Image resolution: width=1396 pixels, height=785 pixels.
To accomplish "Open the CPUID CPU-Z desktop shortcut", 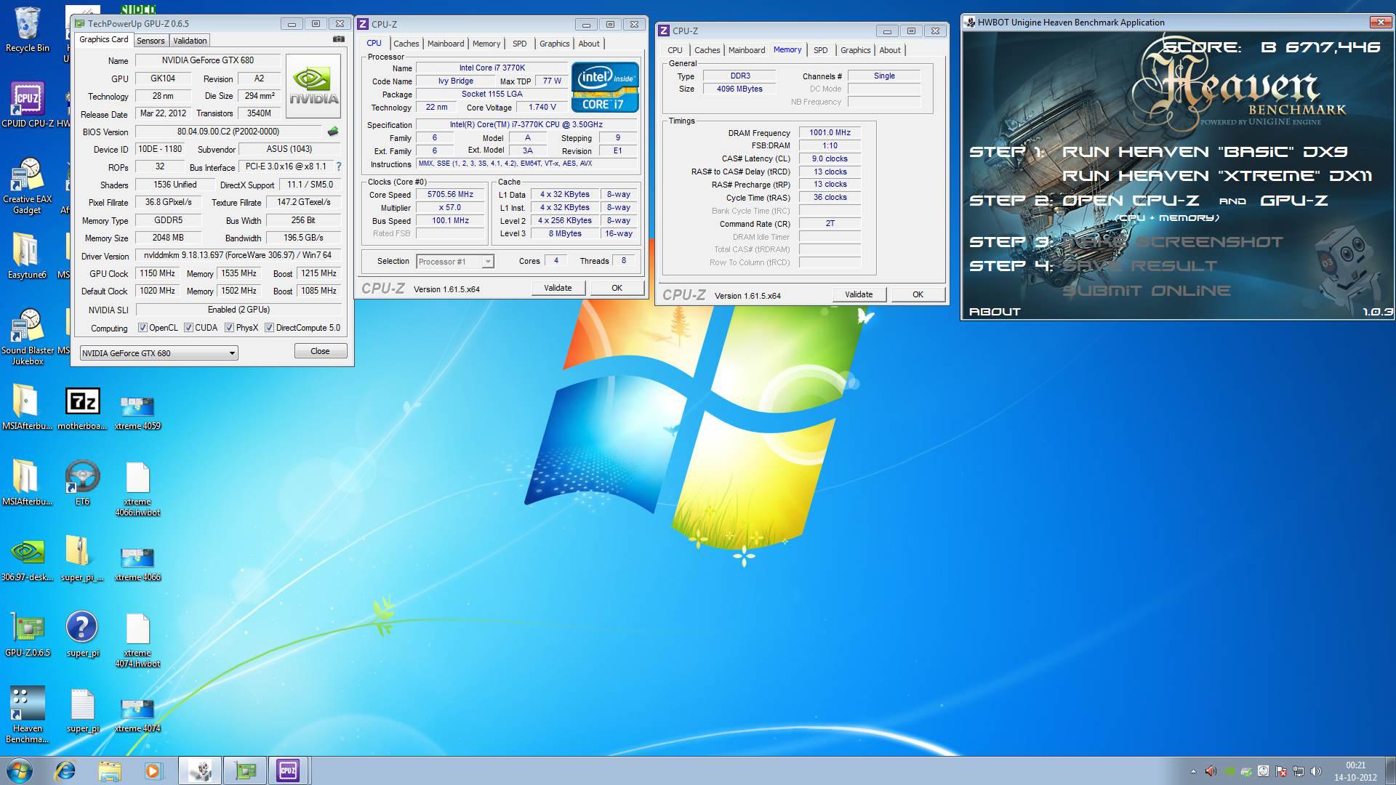I will click(x=27, y=105).
